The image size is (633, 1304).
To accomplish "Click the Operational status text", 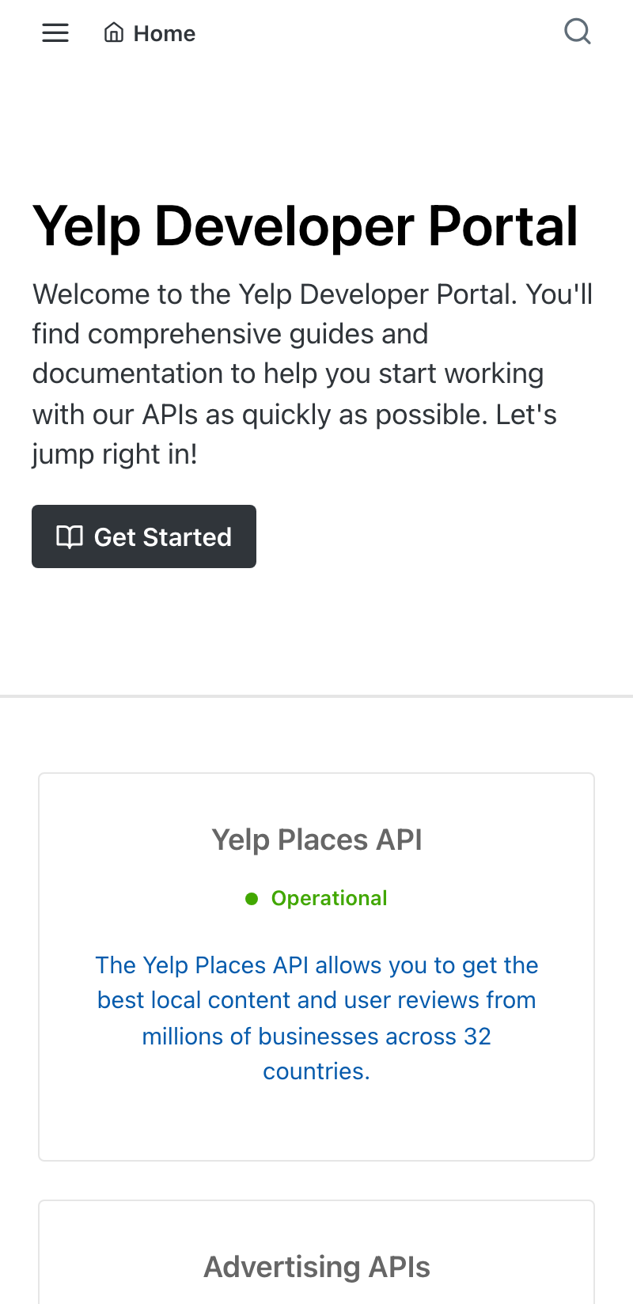I will pos(329,898).
